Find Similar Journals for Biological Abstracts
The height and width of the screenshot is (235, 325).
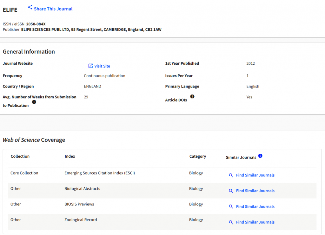[x=255, y=191]
